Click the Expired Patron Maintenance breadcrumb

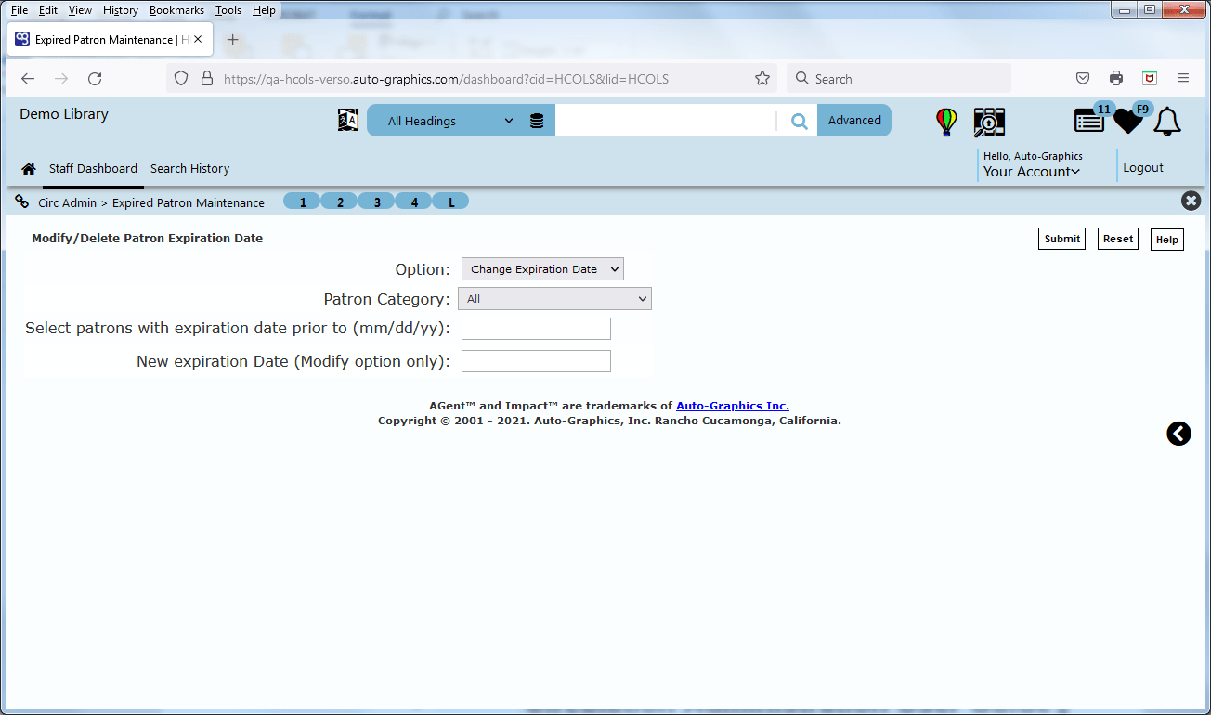(189, 202)
